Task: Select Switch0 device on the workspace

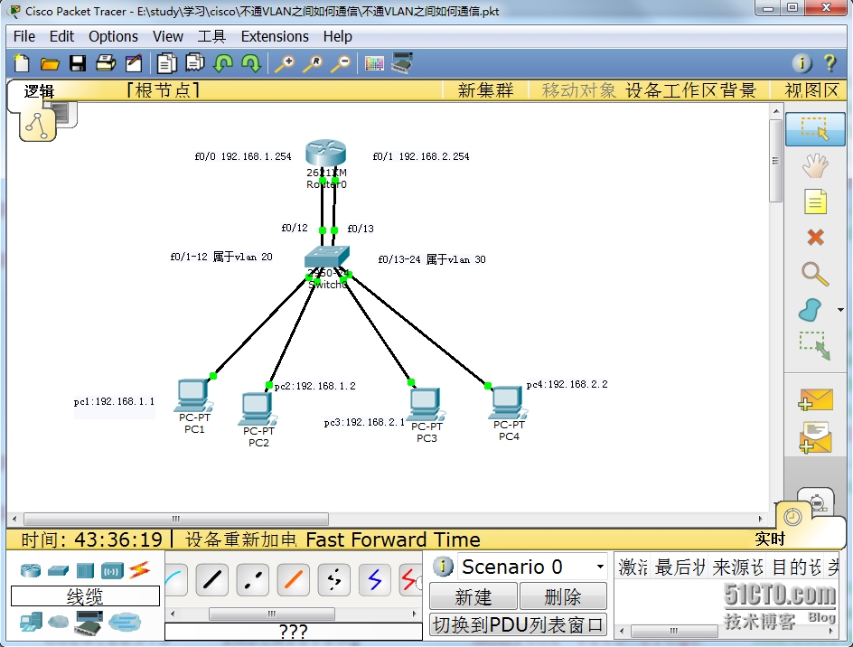Action: tap(326, 257)
